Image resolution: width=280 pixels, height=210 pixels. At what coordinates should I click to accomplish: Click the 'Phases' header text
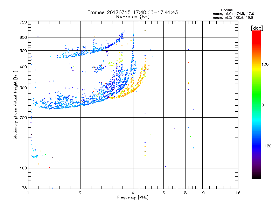tap(226, 10)
